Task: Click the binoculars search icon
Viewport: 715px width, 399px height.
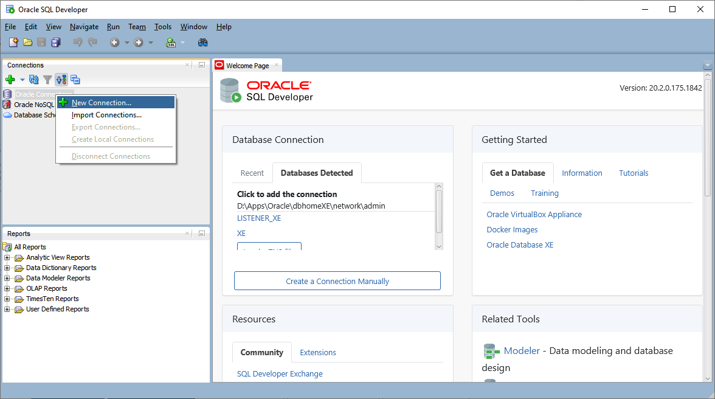Action: 203,42
